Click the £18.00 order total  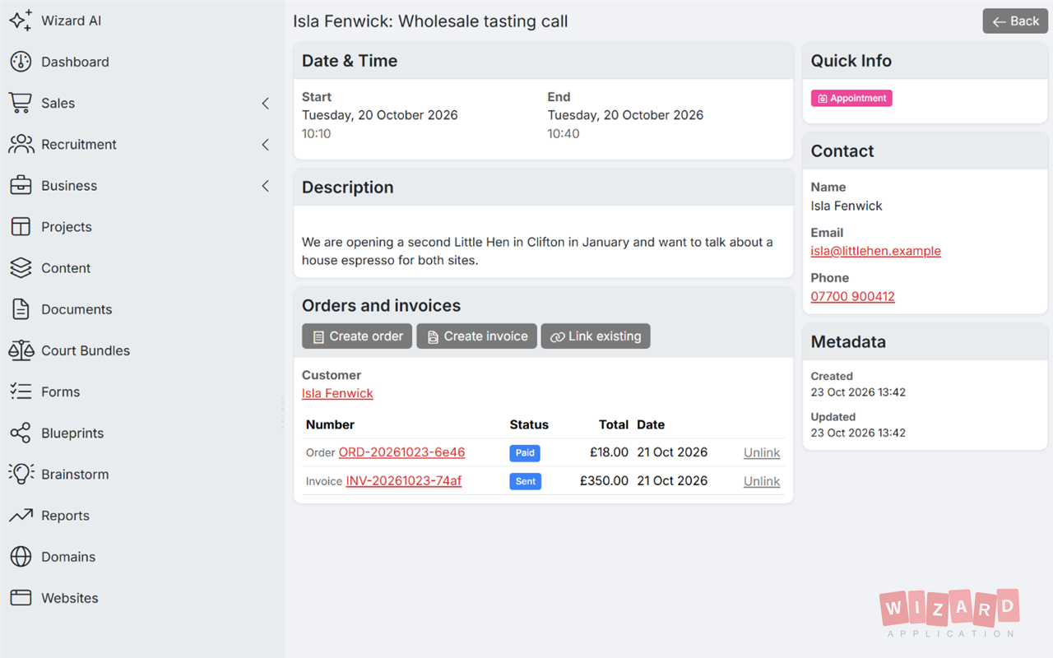(x=609, y=452)
